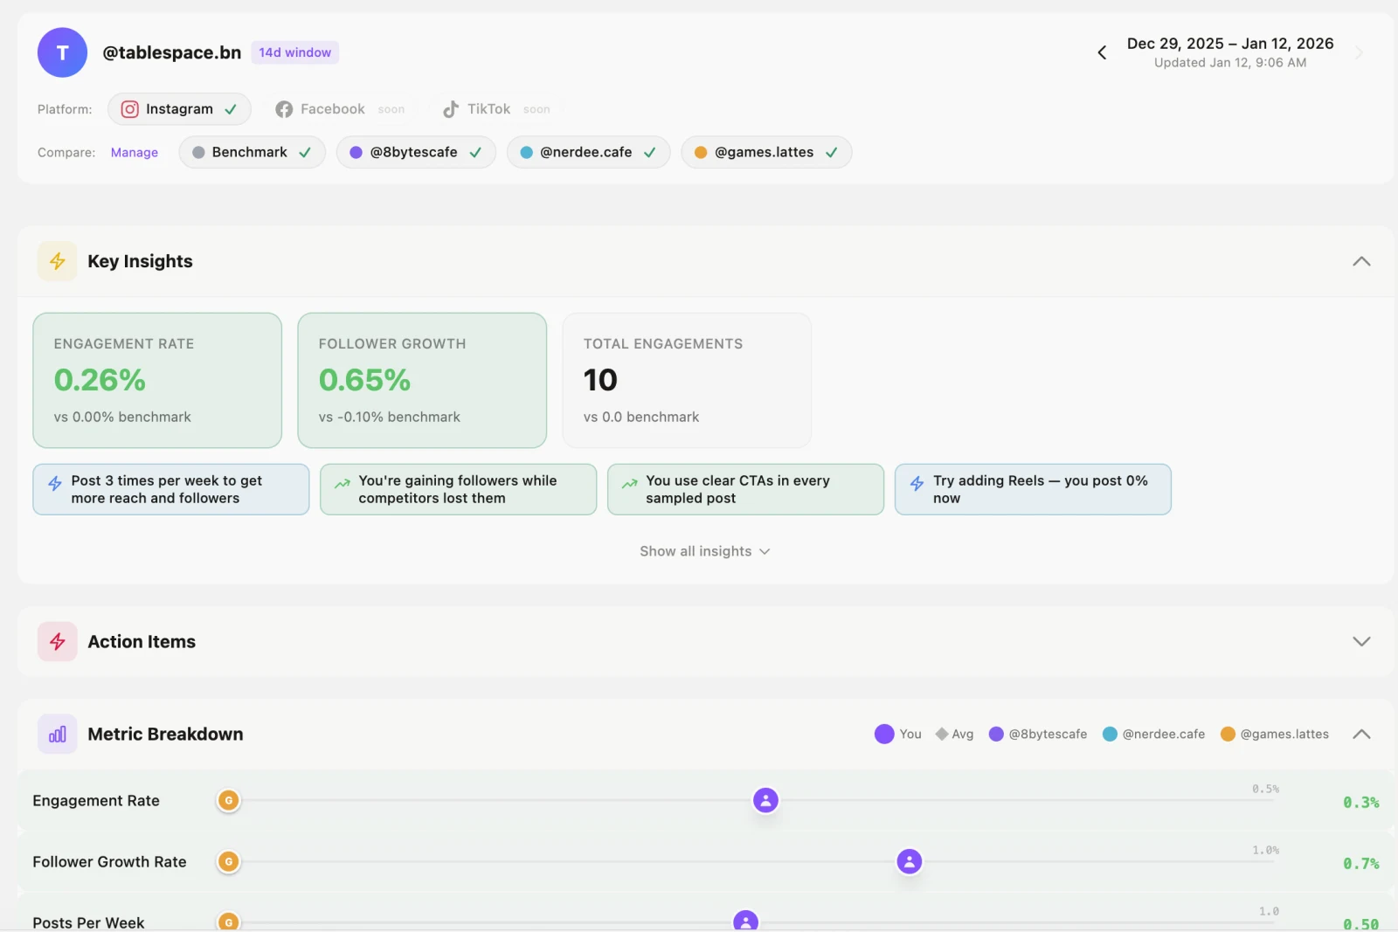The width and height of the screenshot is (1398, 932).
Task: Click the Engagement Rate row label
Action: 96,801
